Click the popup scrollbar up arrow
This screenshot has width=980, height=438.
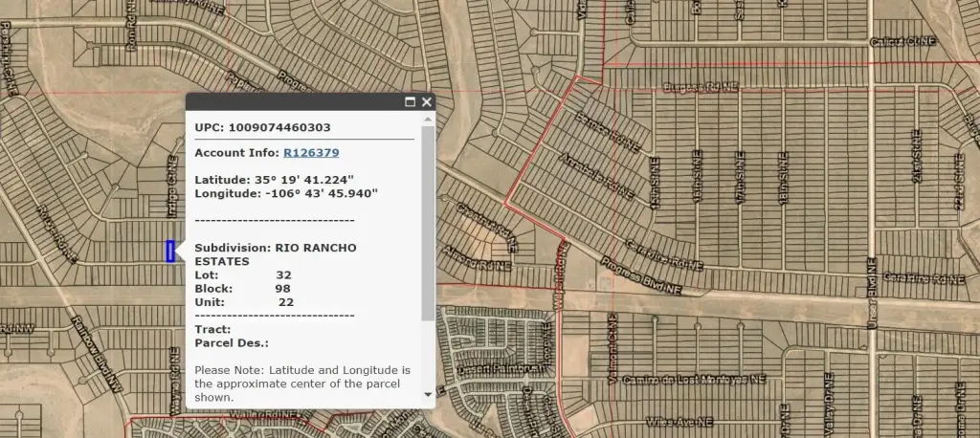click(x=428, y=120)
